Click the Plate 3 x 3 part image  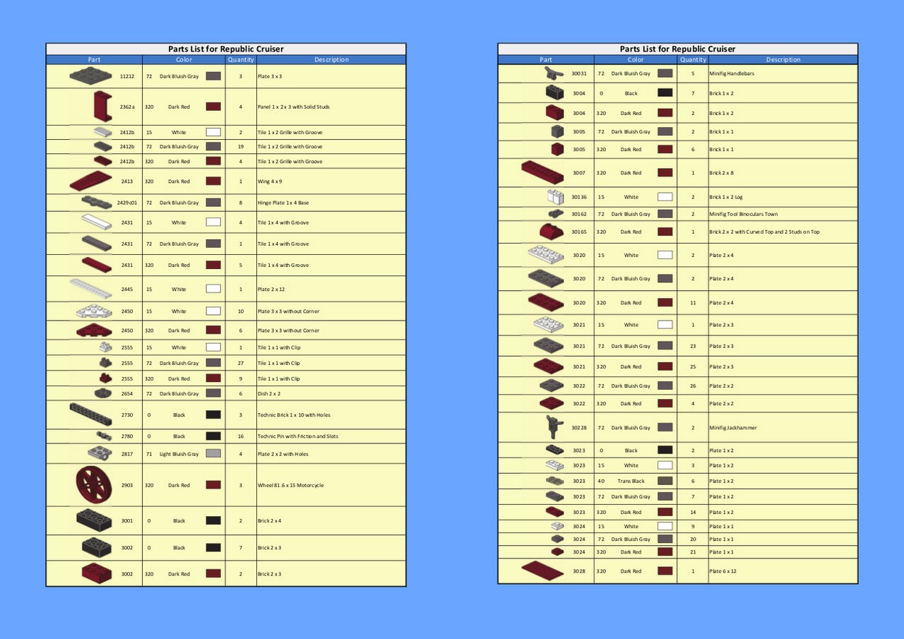[90, 76]
